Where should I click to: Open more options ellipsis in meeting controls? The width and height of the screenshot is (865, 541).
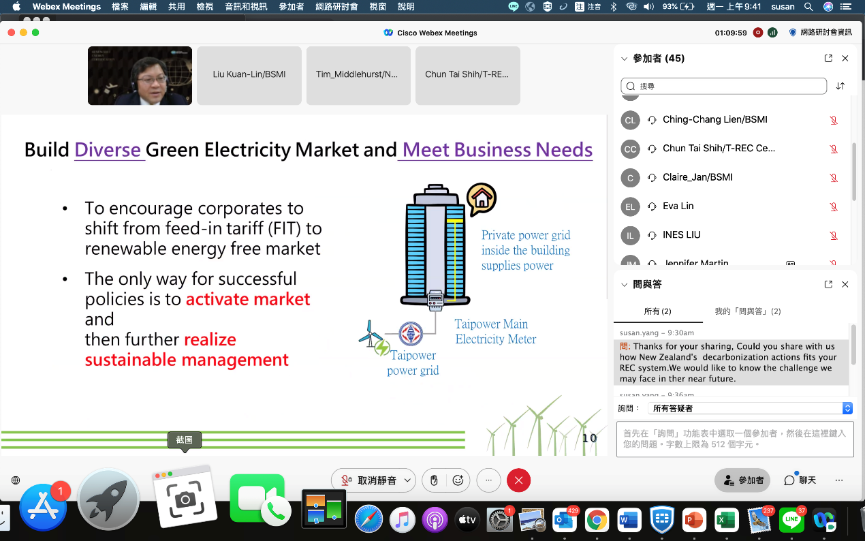[488, 480]
